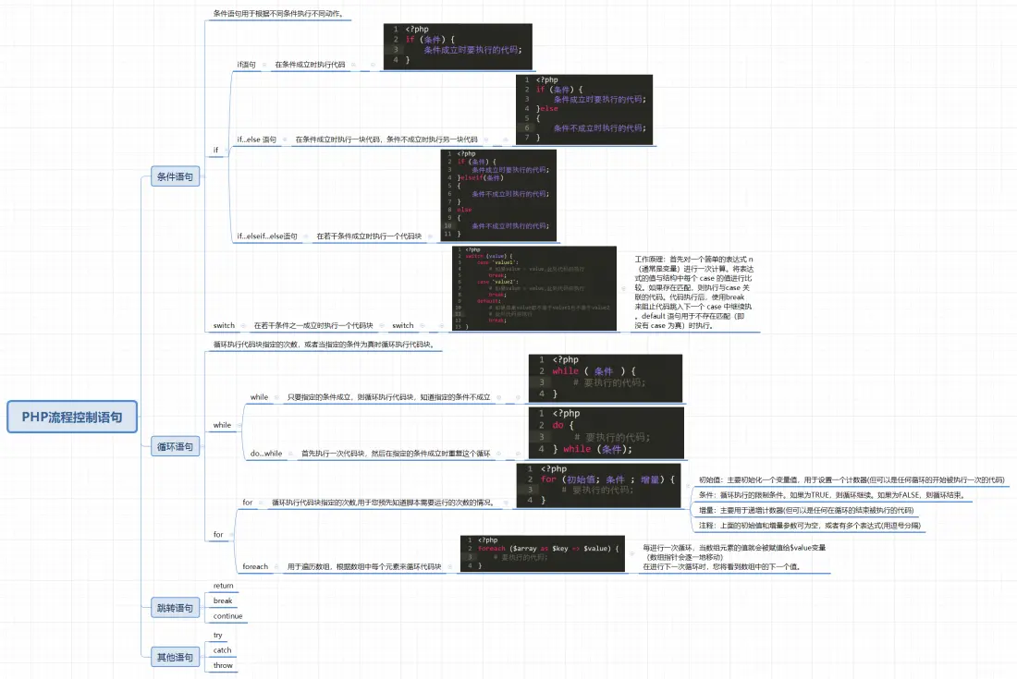Screen dimensions: 1017x679
Task: Select the 循环语句 main topic node
Action: point(175,446)
